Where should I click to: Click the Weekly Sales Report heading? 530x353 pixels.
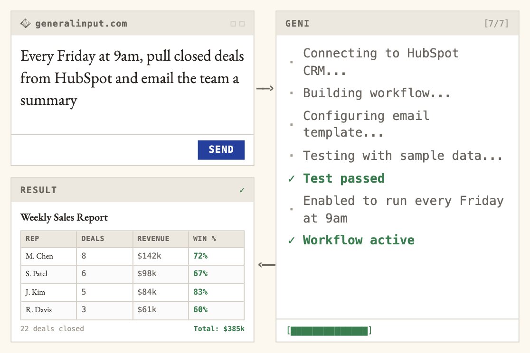tap(64, 217)
